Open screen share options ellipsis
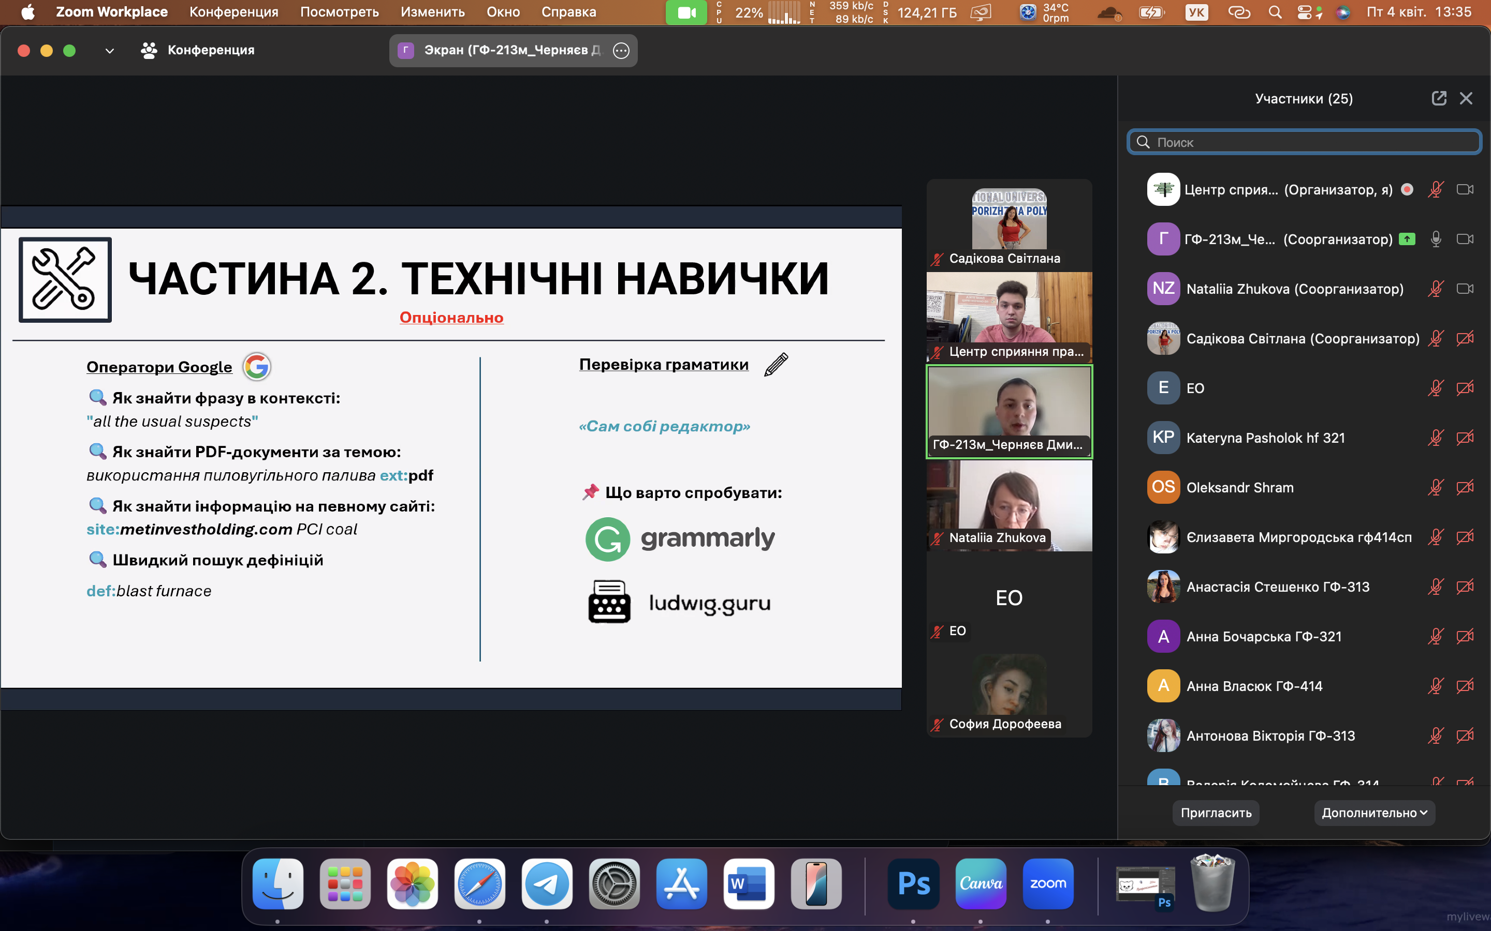Viewport: 1491px width, 931px height. [x=621, y=51]
